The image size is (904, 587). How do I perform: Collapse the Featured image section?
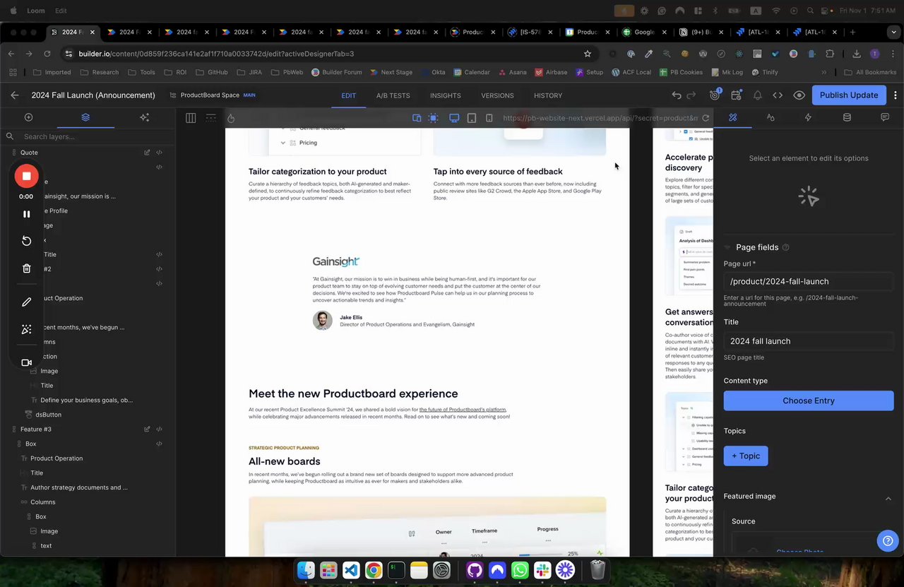888,499
